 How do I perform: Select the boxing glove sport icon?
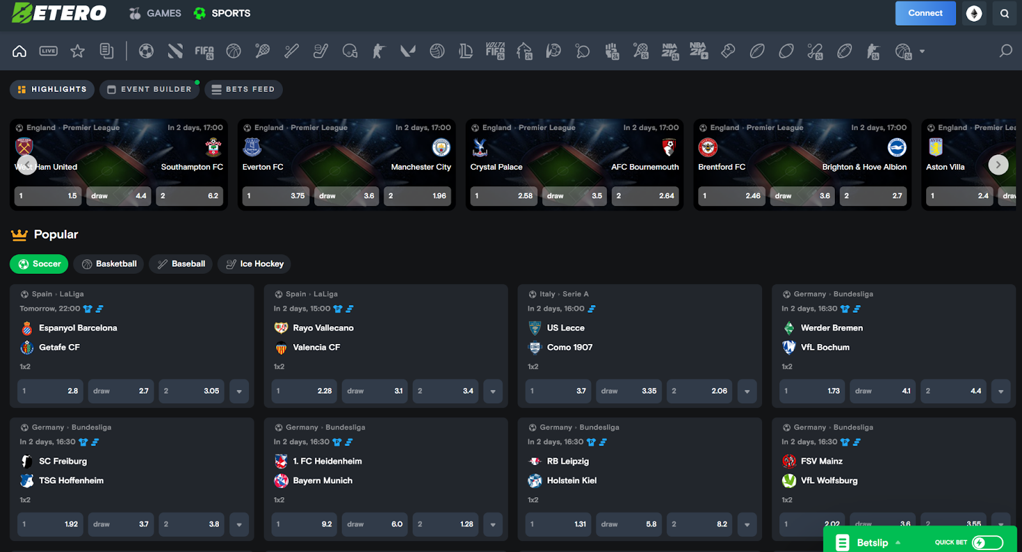pos(728,51)
